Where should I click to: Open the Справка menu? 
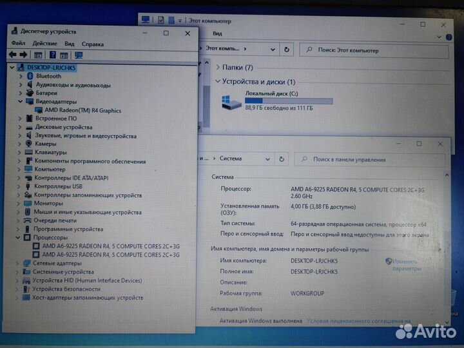click(x=93, y=44)
